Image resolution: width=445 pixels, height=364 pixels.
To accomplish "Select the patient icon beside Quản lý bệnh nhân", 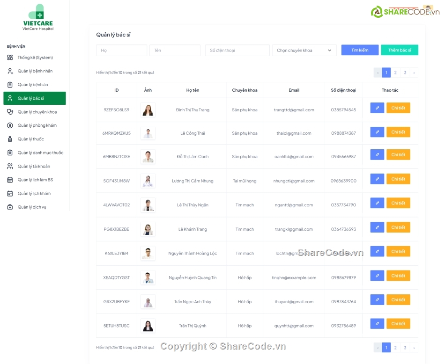I will pos(11,71).
